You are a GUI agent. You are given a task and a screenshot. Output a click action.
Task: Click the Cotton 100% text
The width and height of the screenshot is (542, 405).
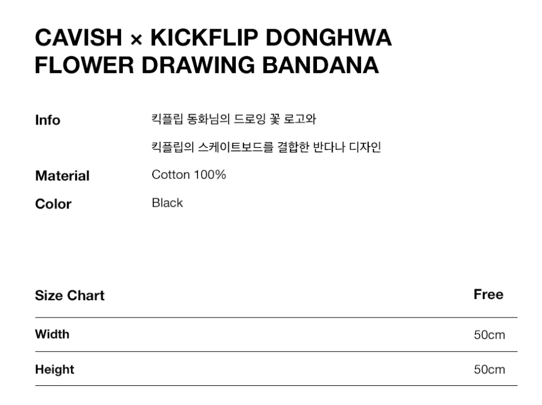(189, 175)
